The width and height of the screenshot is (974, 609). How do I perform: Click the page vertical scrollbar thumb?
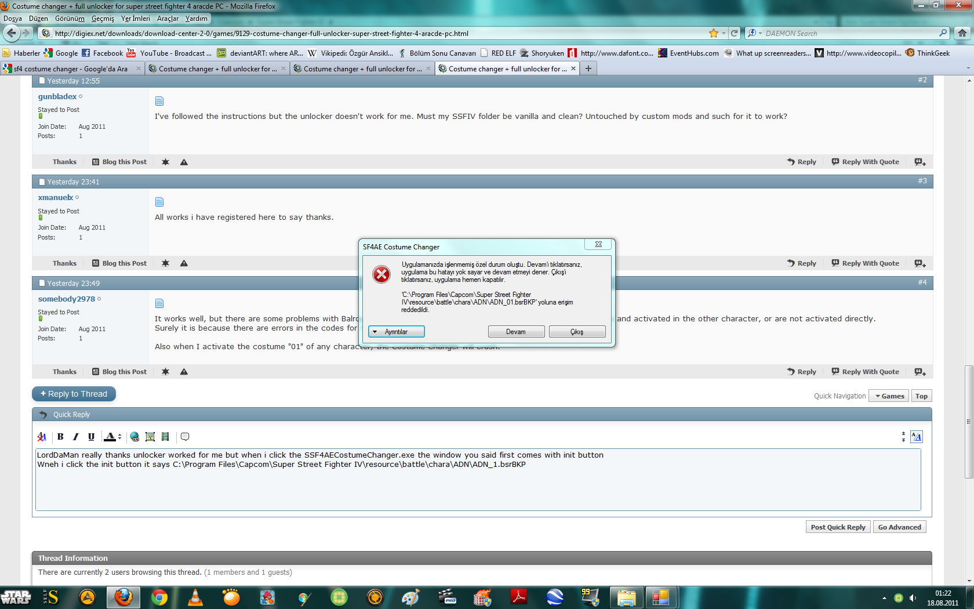coord(969,422)
